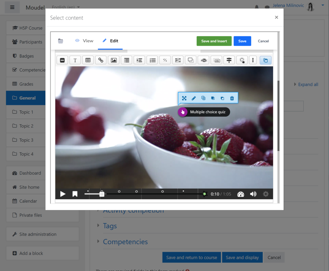This screenshot has height=271, width=329.
Task: Click Save and return to course
Action: pos(191,258)
